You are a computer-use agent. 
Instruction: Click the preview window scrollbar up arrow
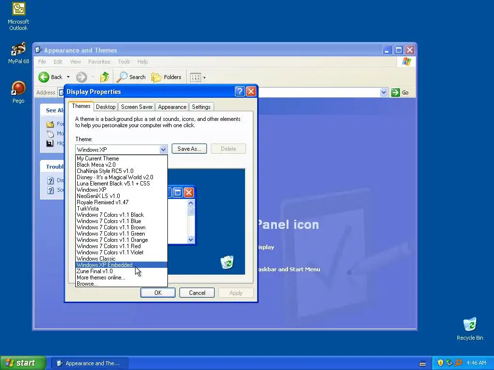coord(191,203)
